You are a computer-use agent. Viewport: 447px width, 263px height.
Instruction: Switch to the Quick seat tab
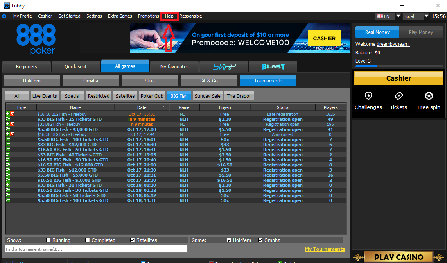pyautogui.click(x=75, y=67)
